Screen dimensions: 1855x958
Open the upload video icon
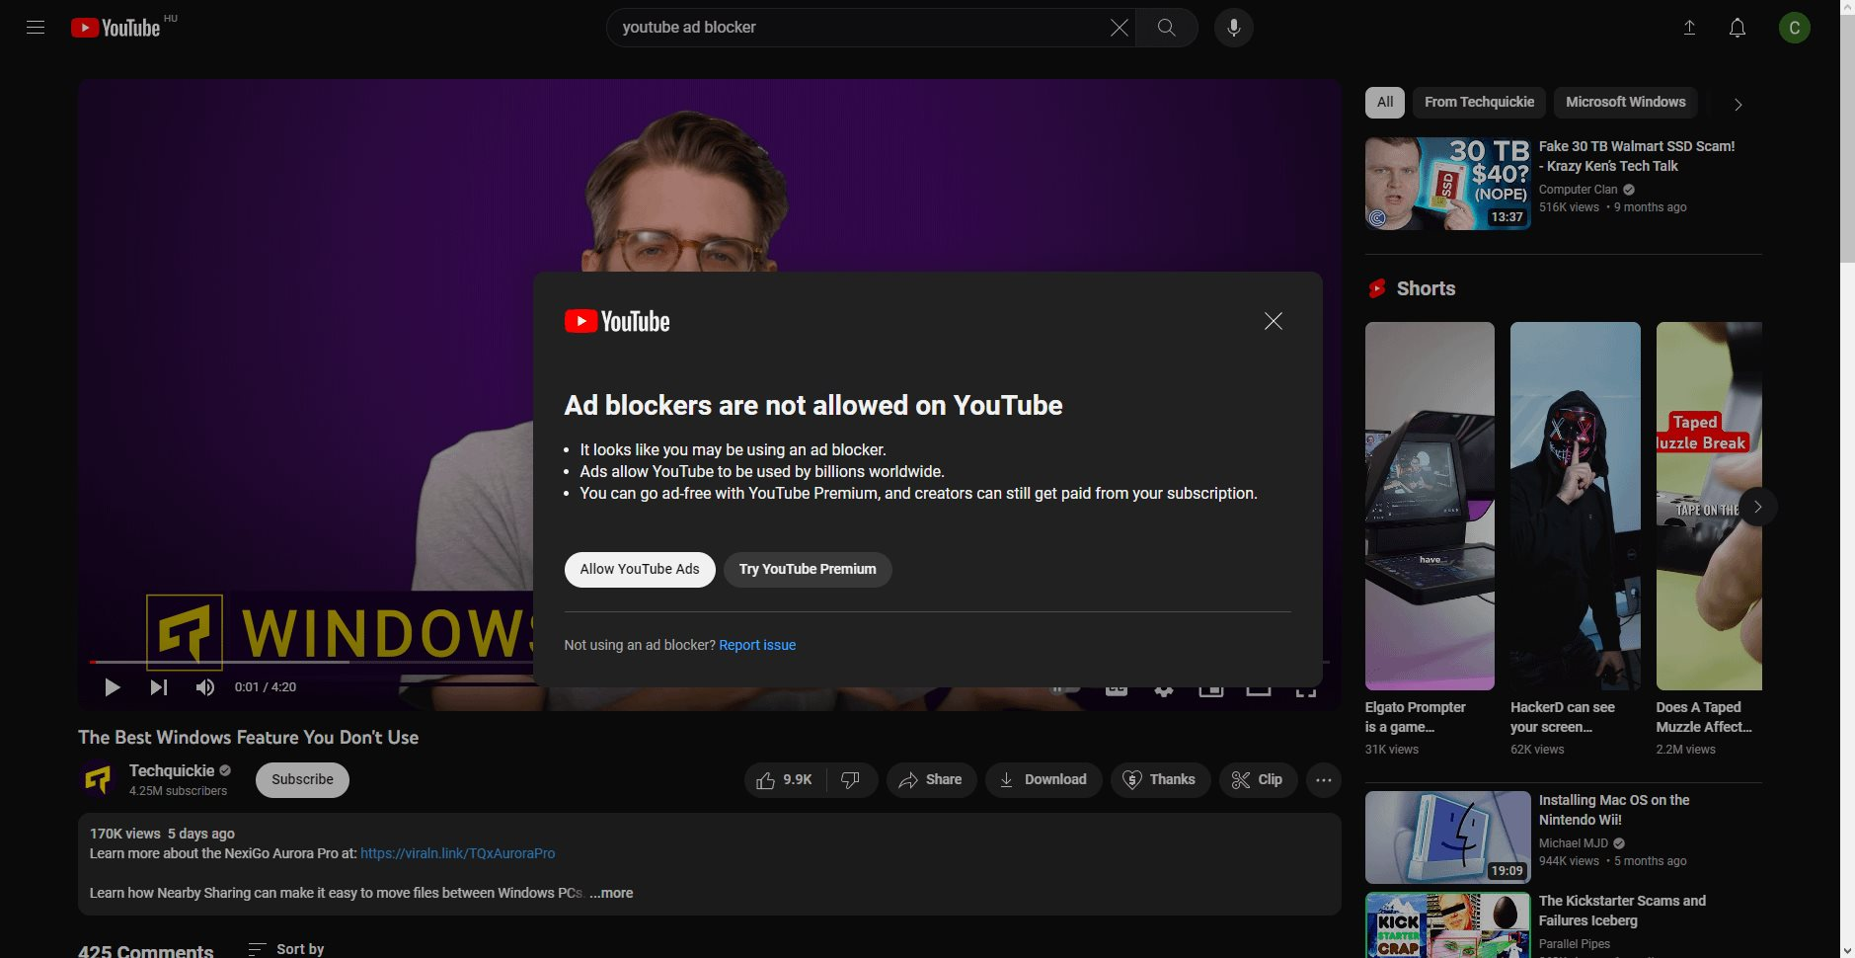click(1689, 28)
